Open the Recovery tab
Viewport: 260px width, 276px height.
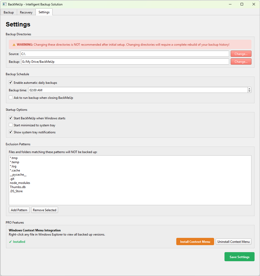point(26,12)
